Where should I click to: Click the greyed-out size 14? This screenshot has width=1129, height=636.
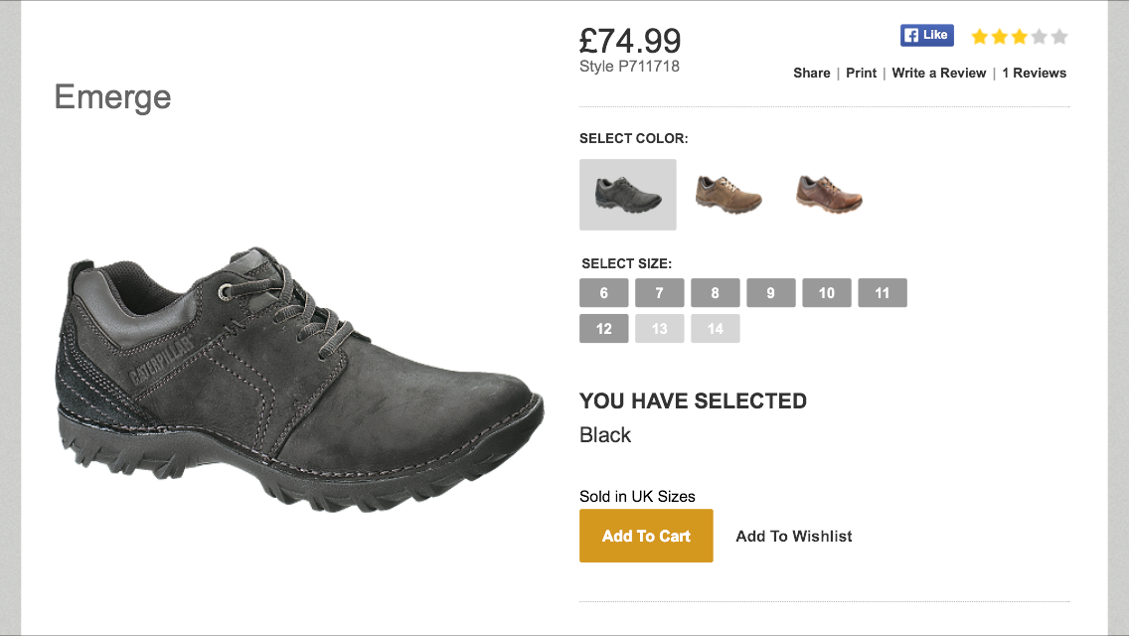click(716, 329)
